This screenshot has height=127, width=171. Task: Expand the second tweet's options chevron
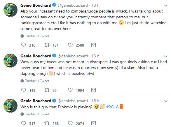[166, 56]
